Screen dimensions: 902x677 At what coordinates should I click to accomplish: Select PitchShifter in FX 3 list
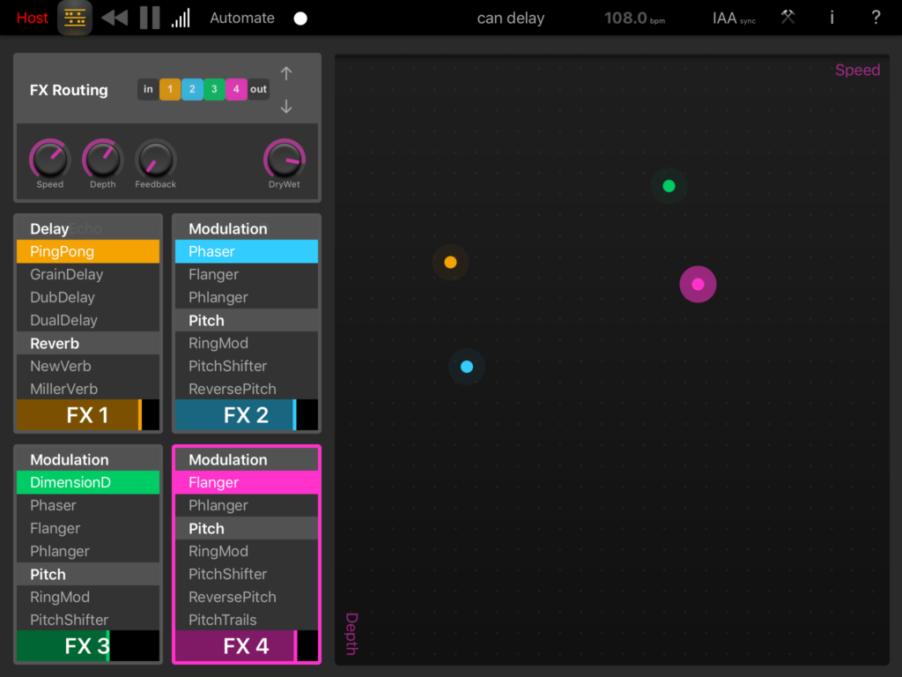[88, 620]
